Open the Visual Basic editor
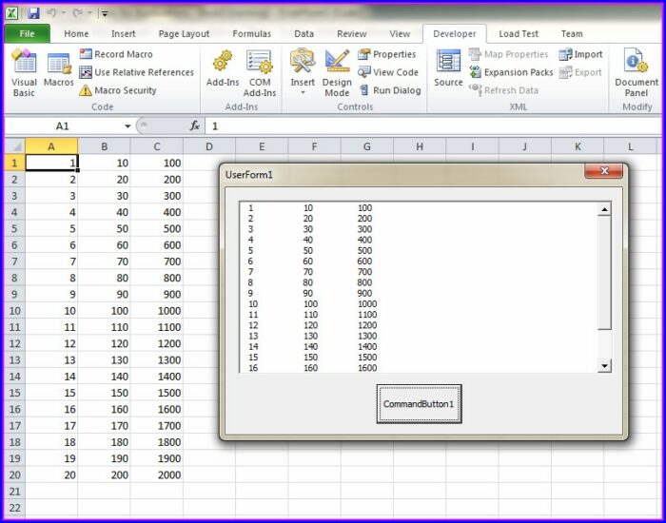Image resolution: width=666 pixels, height=523 pixels. (x=24, y=72)
